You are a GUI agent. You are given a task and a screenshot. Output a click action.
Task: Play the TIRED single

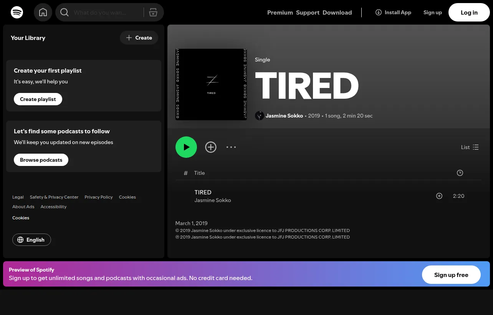point(186,147)
